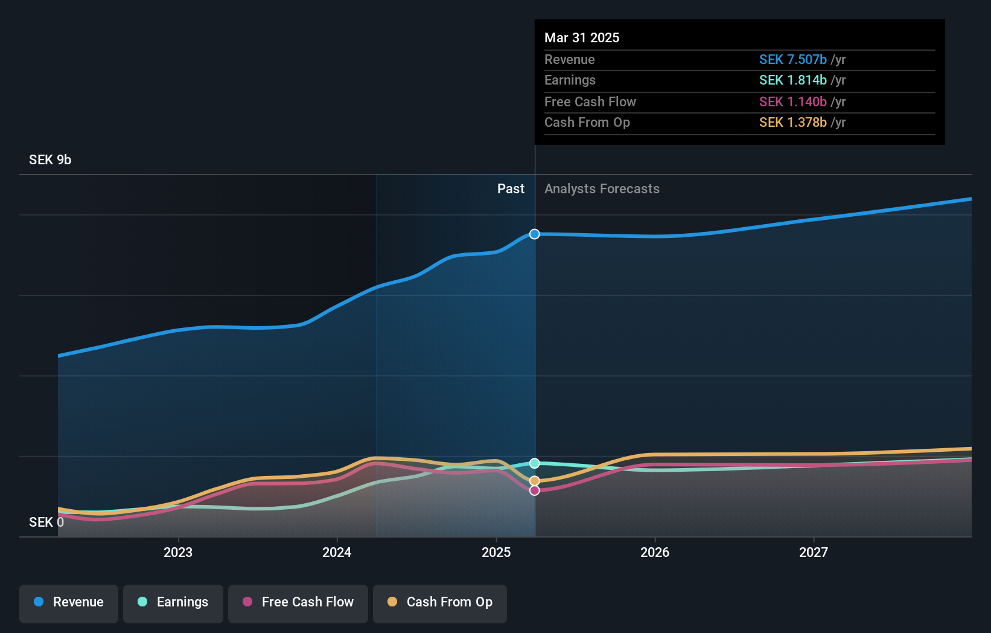Click the 2023 x-axis label
Viewport: 991px width, 633px height.
tap(178, 552)
